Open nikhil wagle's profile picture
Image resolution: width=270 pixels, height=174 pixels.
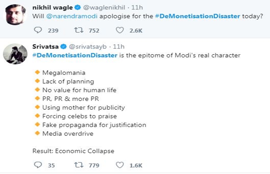point(15,15)
